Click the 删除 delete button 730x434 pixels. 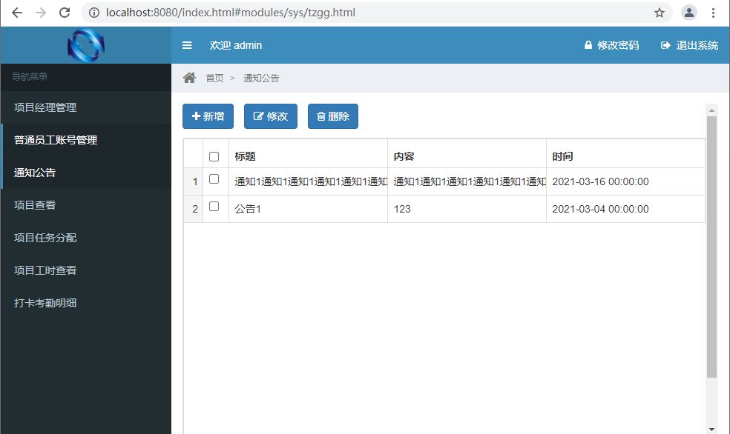coord(333,116)
